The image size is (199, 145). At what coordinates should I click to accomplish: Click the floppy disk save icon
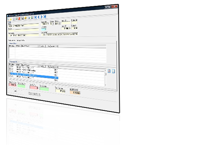click(22, 18)
